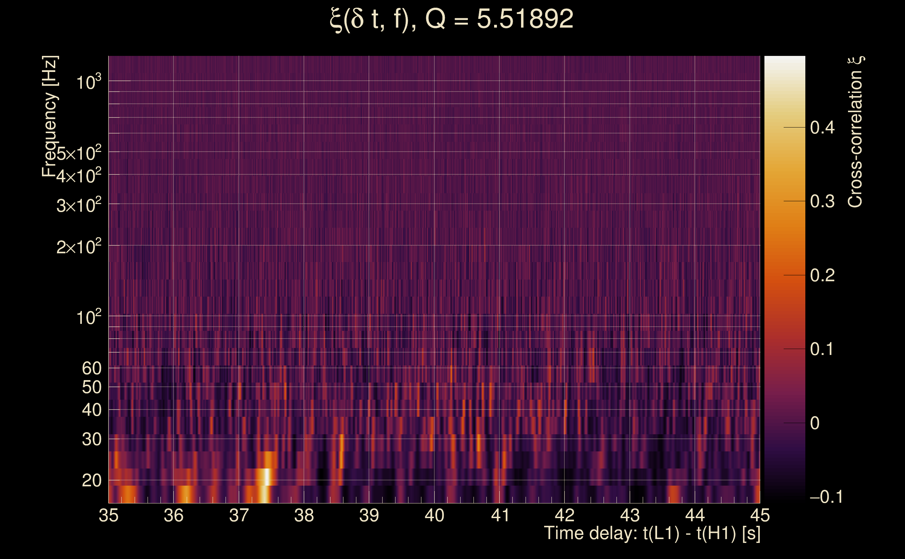The width and height of the screenshot is (905, 559).
Task: Click the 40 tick on time axis
Action: point(434,515)
